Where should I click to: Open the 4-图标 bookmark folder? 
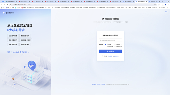coord(73,8)
